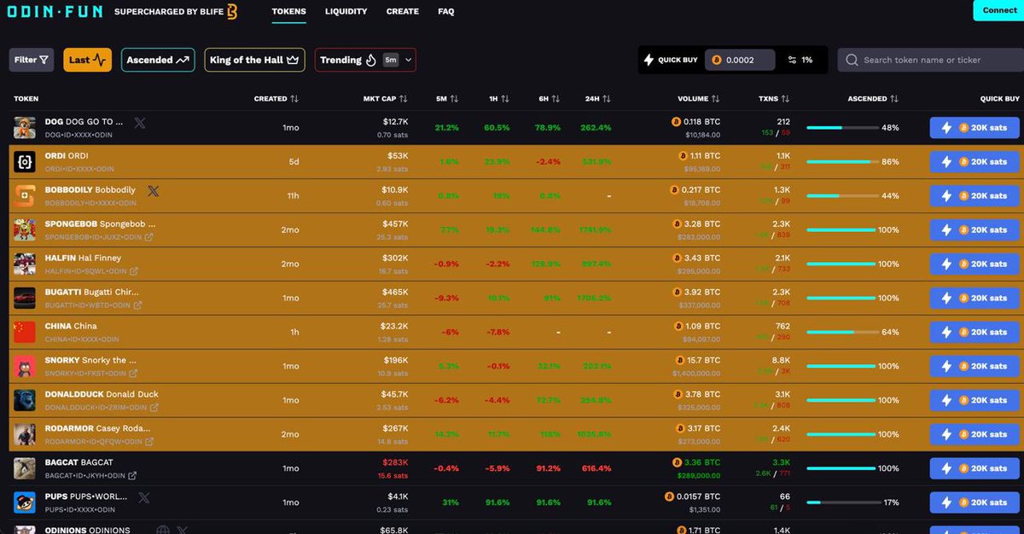Open the LIQUIDITY tab
Viewport: 1024px width, 534px height.
(346, 12)
